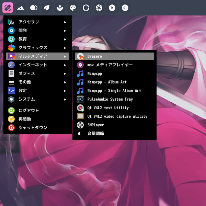The width and height of the screenshot is (206, 206).
Task: Click the overlapping circles panel icon
Action: [x=34, y=8]
